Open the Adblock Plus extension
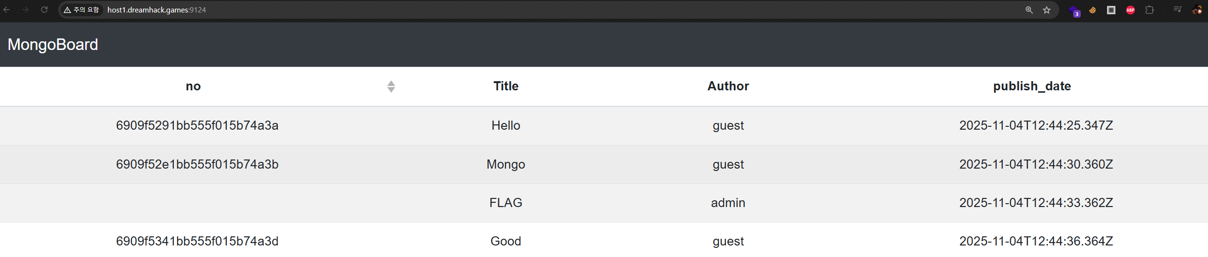Screen dimensions: 1208x257 click(1130, 10)
